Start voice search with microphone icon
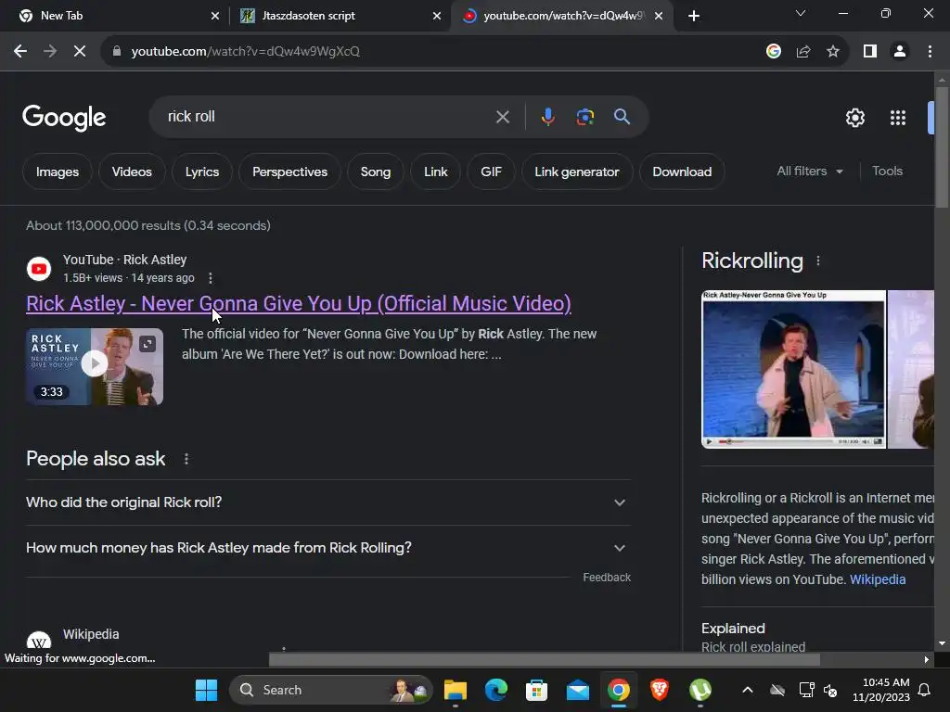This screenshot has width=950, height=712. [x=547, y=117]
